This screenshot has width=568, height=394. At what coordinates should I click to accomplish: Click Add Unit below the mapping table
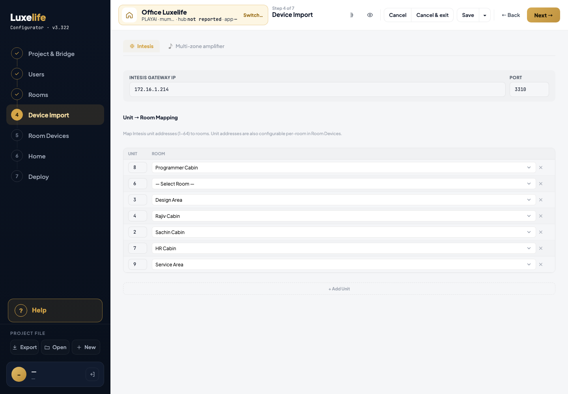(339, 289)
